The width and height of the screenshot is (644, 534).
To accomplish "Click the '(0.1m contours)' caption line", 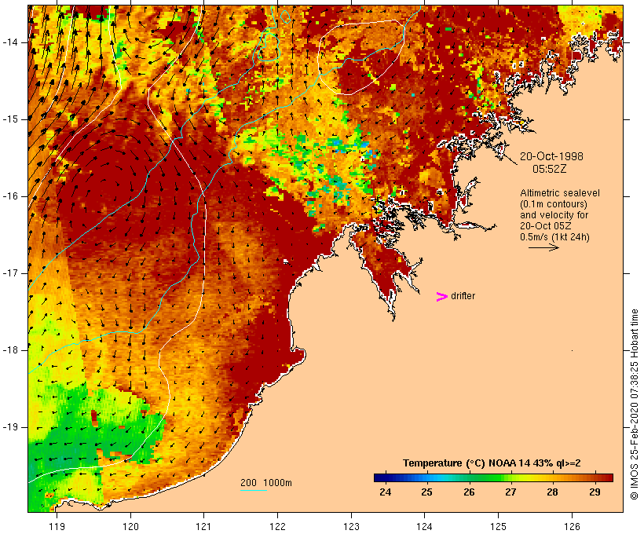I will [554, 204].
